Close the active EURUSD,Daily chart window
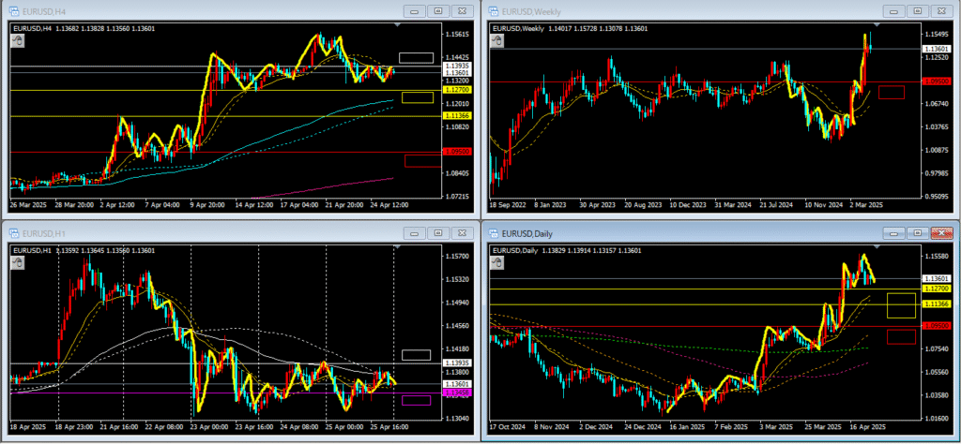The width and height of the screenshot is (961, 444). [940, 233]
